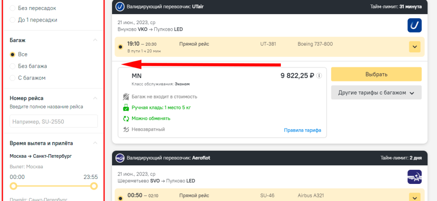Open the 'Правила тарифа' link
Image resolution: width=437 pixels, height=201 pixels.
point(302,131)
